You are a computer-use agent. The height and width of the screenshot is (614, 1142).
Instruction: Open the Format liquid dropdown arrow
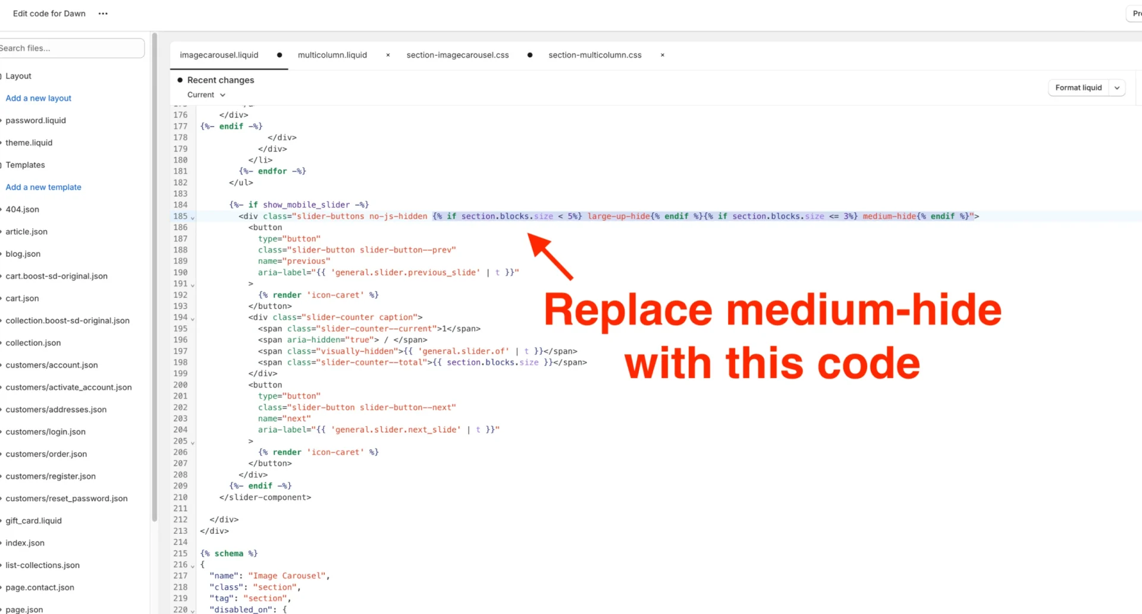pyautogui.click(x=1116, y=88)
